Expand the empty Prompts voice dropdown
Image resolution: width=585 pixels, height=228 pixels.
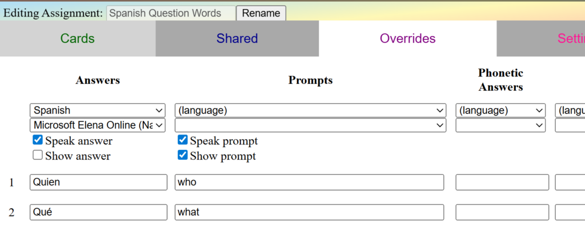coord(310,125)
